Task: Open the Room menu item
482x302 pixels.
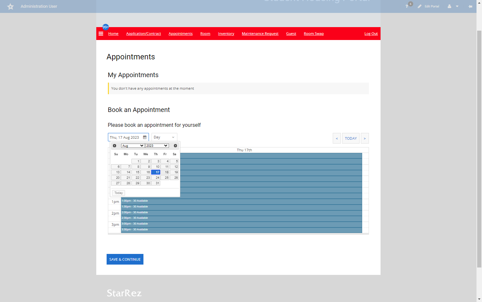Action: click(x=205, y=34)
